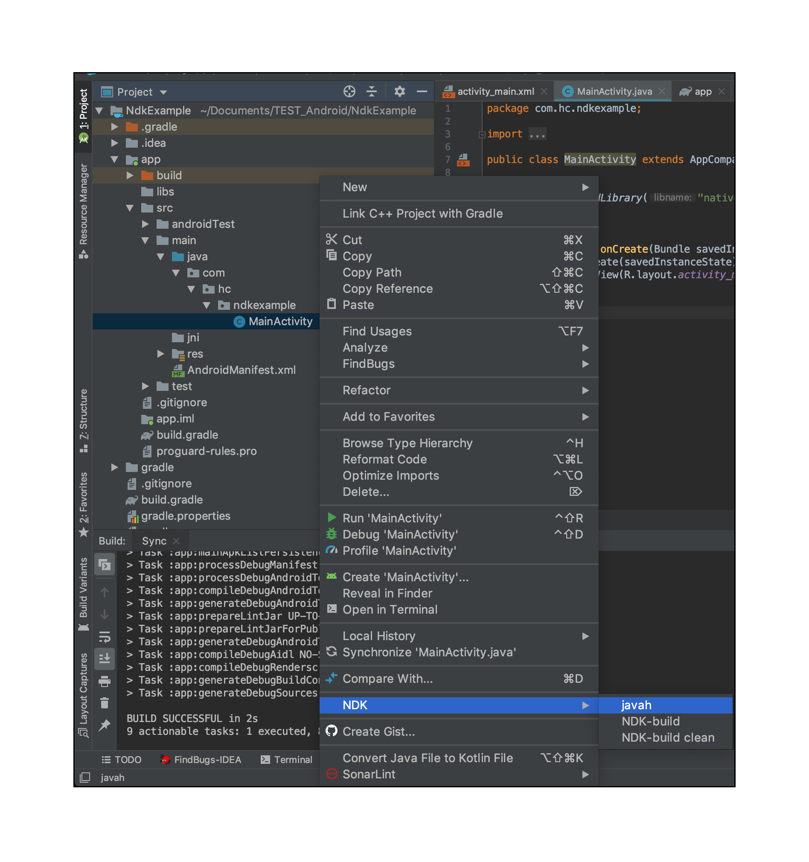
Task: Click tool window toggle icon in status bar
Action: (85, 778)
